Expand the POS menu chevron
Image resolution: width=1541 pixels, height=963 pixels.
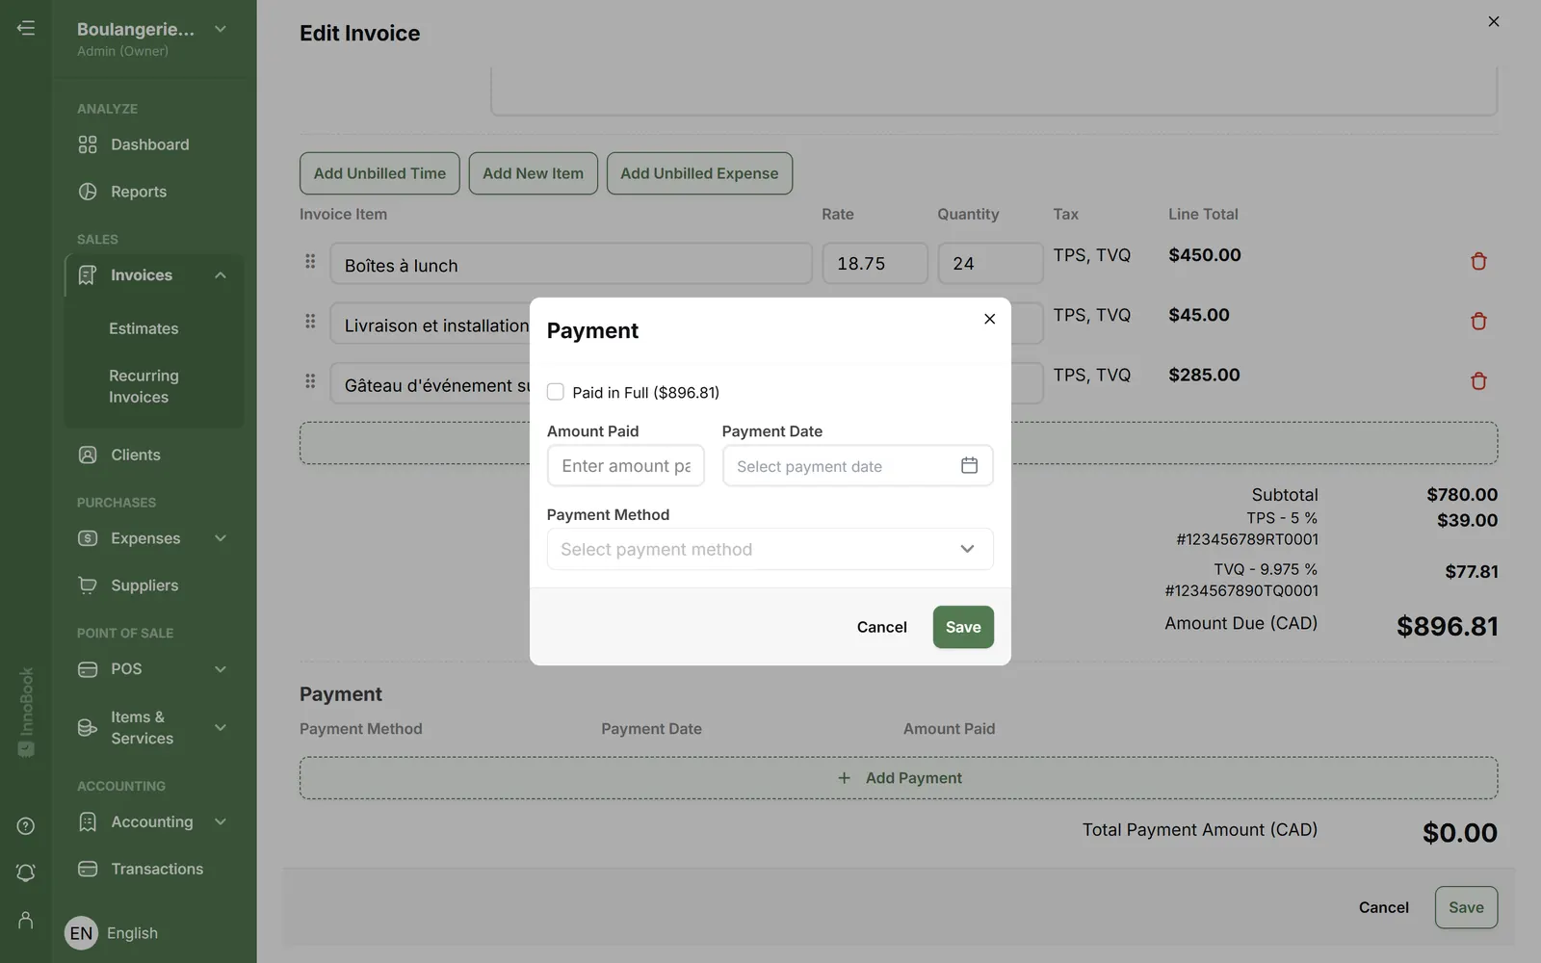[x=221, y=669]
